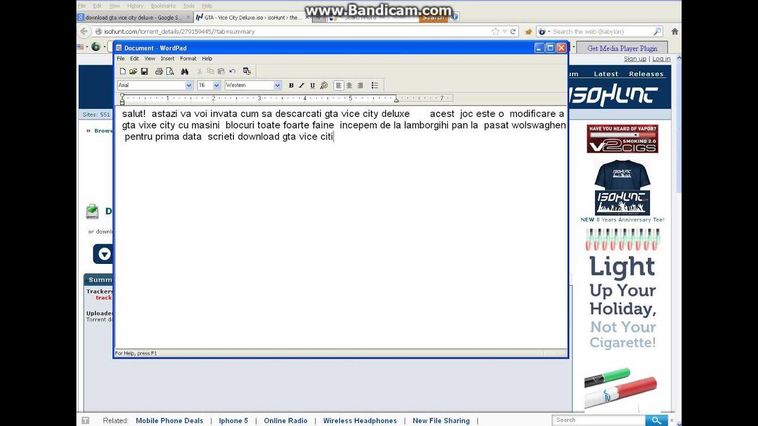This screenshot has width=758, height=426.
Task: Select Center alignment button
Action: pyautogui.click(x=349, y=86)
